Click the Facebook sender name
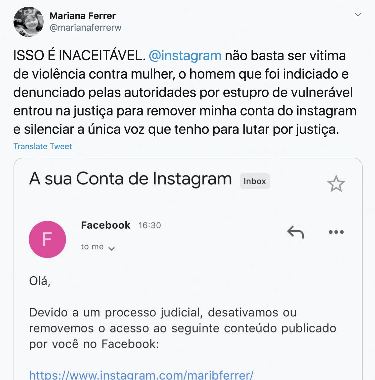Image resolution: width=375 pixels, height=380 pixels. click(106, 225)
